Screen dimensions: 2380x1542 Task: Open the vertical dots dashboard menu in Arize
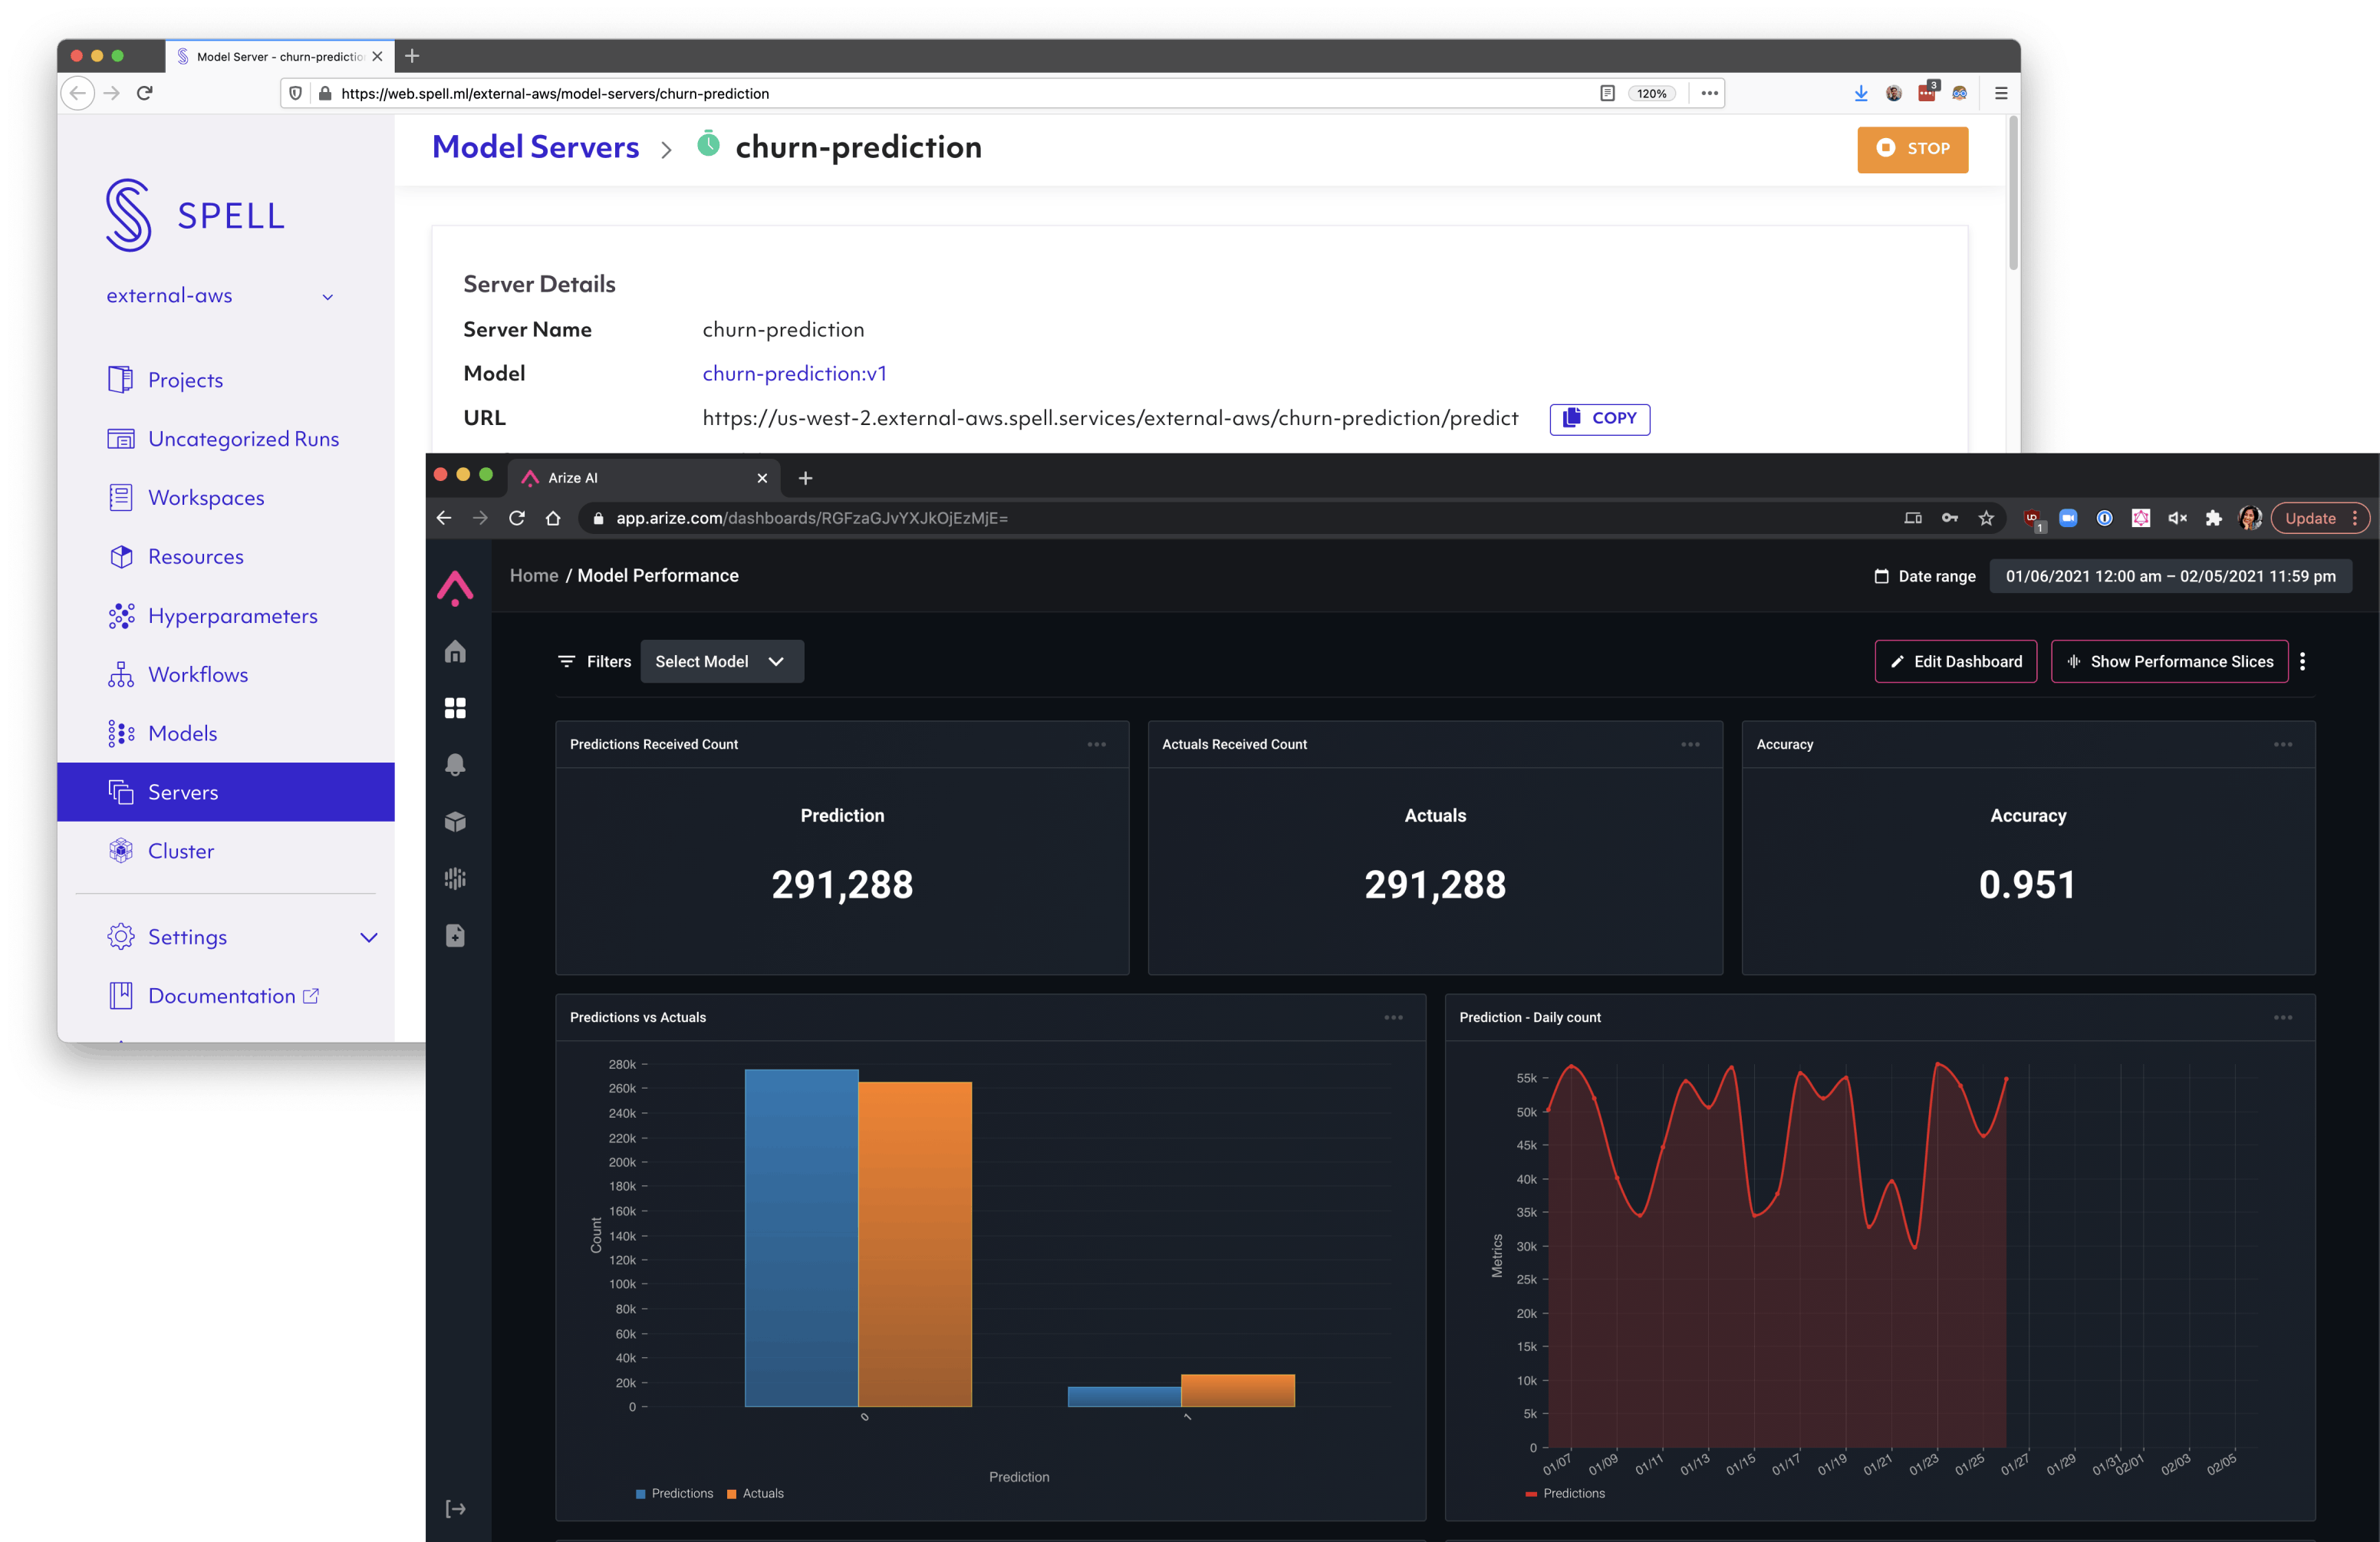[x=2303, y=662]
